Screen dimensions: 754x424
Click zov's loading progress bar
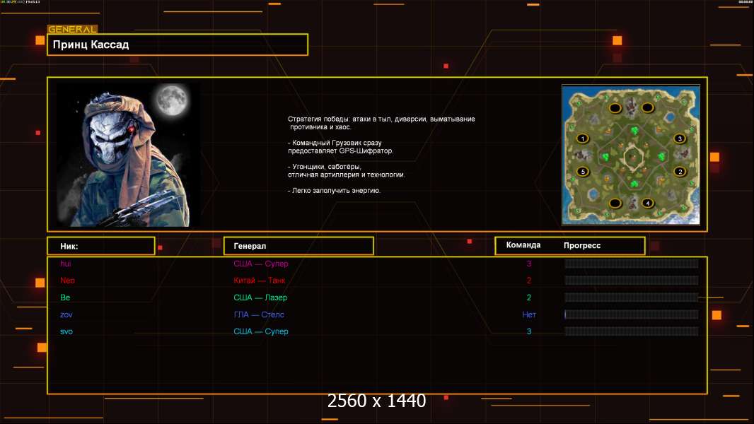pyautogui.click(x=631, y=314)
